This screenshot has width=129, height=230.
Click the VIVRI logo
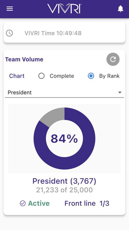coord(64,9)
